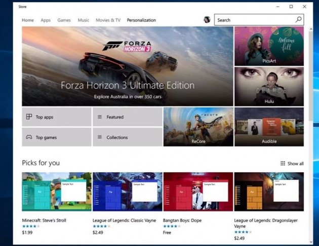Click the Bangtan Boys: Dope title
This screenshot has height=246, width=319.
pos(182,220)
